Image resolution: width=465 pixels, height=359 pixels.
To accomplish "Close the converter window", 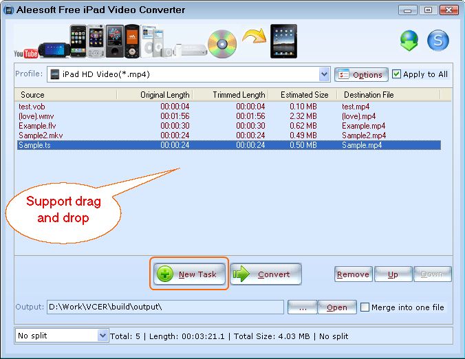I will coord(449,10).
